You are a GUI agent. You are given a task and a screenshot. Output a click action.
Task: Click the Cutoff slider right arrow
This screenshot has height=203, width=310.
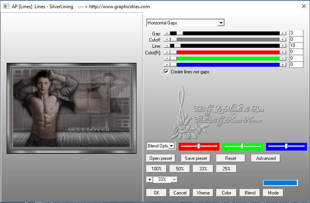click(283, 40)
